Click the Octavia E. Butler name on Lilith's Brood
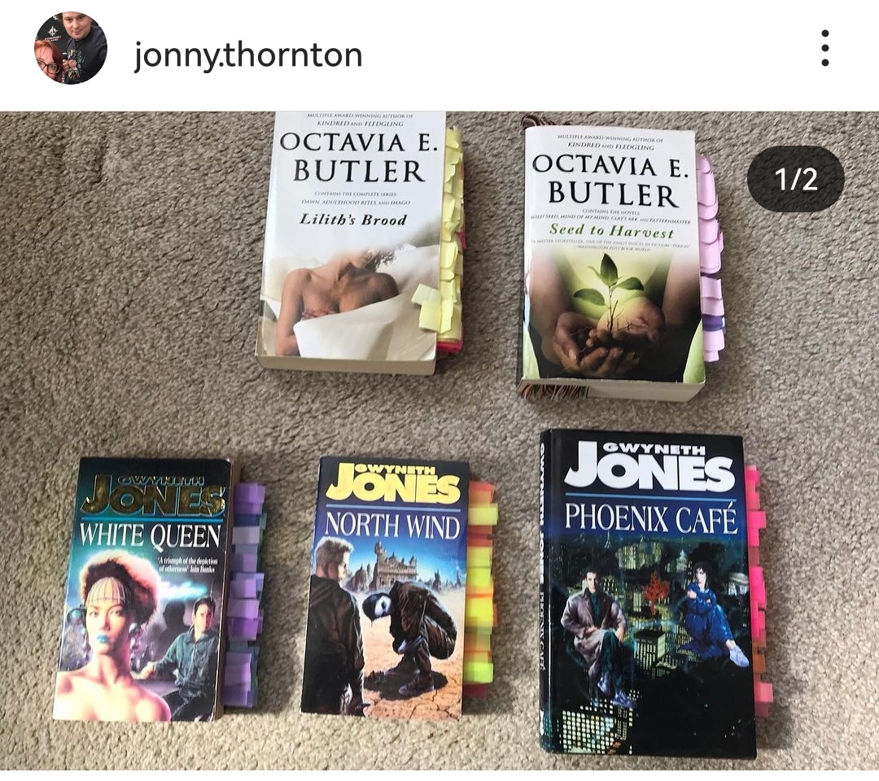The image size is (879, 781). [x=359, y=158]
